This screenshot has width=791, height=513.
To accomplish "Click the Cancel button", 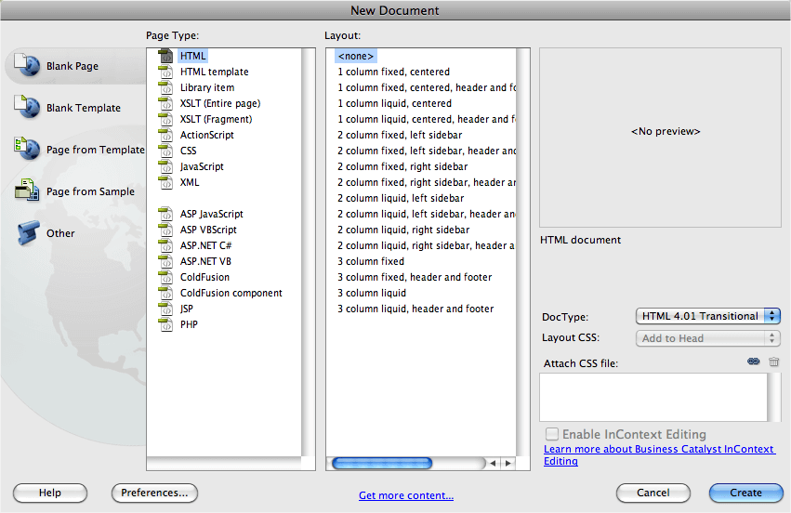I will click(653, 493).
